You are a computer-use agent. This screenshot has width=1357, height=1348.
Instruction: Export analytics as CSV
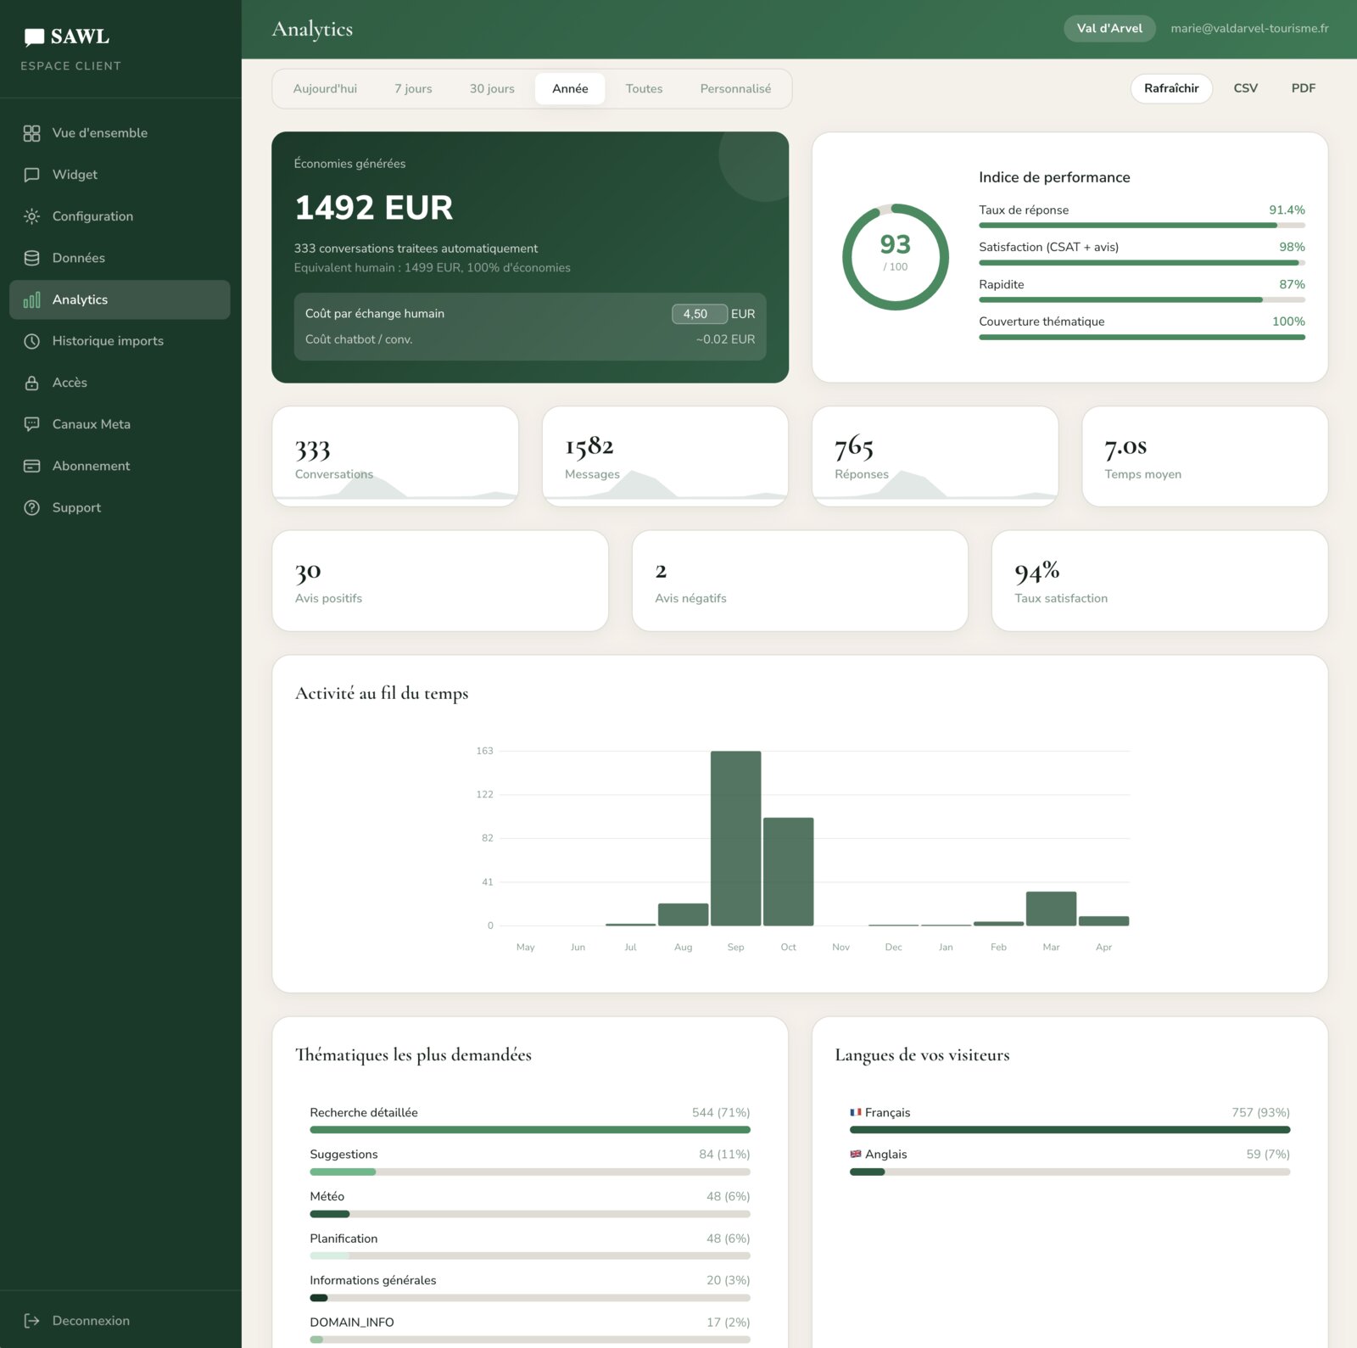click(x=1245, y=88)
